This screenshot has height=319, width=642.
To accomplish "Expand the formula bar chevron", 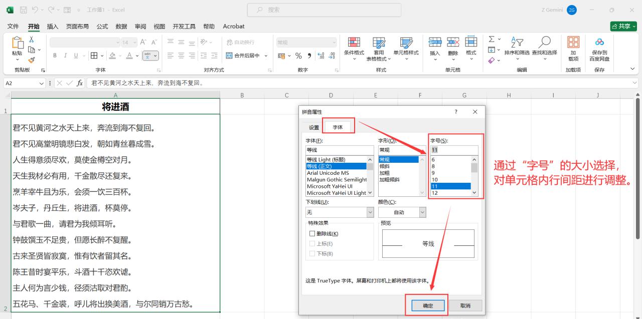I will tap(635, 83).
